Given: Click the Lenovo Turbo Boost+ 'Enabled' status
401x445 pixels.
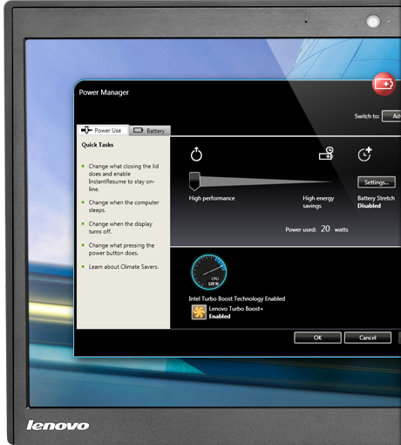Looking at the screenshot, I should 220,317.
